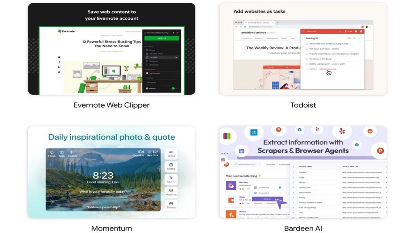Viewport: 415px width, 233px height.
Task: Click 'ambition & balance' blog title
Action: pyautogui.click(x=253, y=32)
